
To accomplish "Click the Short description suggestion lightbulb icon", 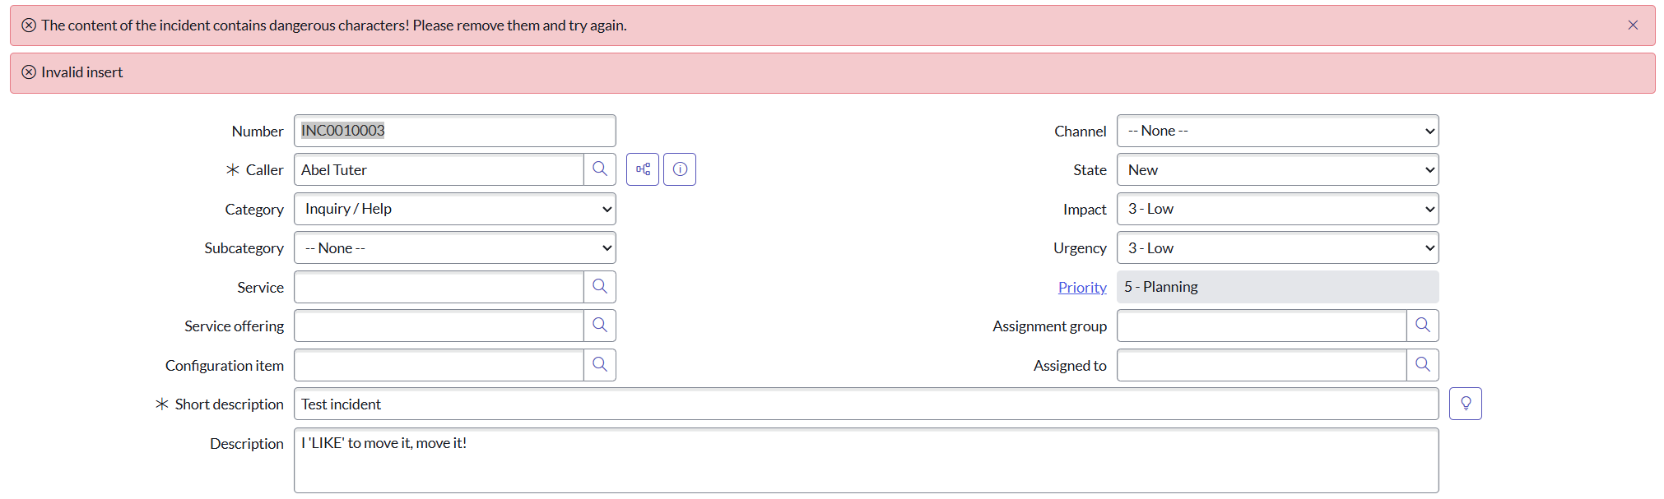I will coord(1465,404).
